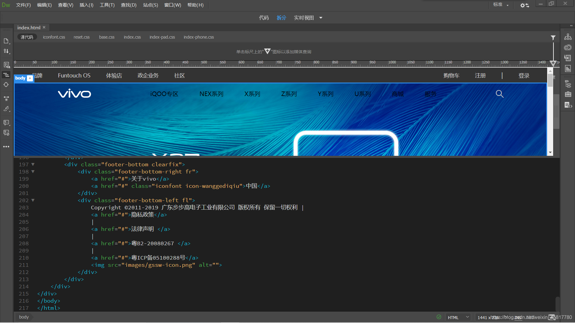The height and width of the screenshot is (323, 575).
Task: Open the three-dots Customize Toolbar button
Action: 6,147
